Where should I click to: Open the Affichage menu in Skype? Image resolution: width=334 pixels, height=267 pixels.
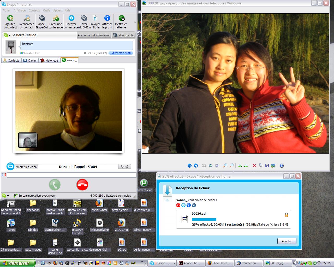20,10
